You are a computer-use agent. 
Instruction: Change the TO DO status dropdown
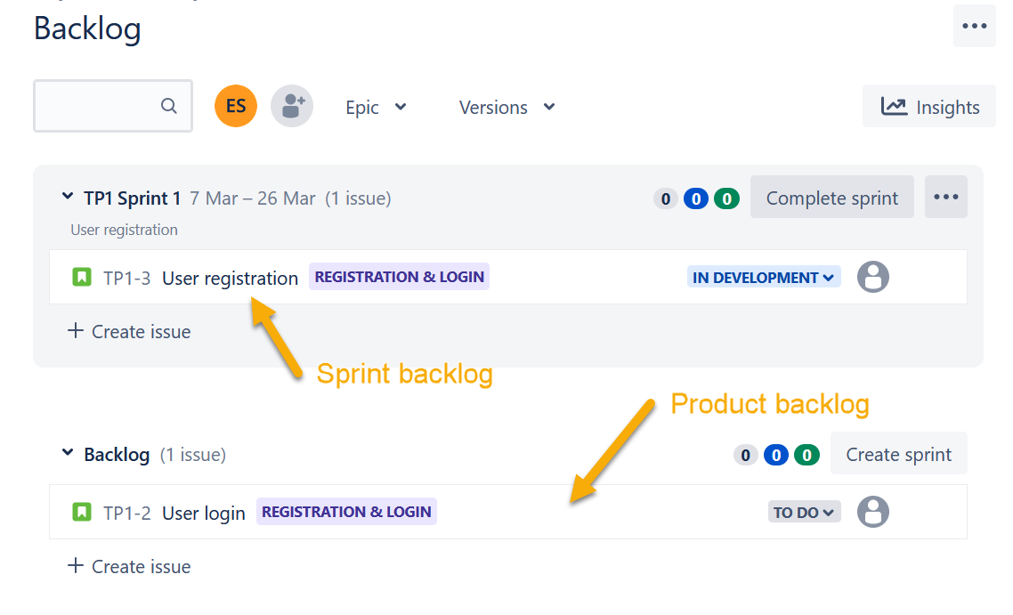click(805, 513)
